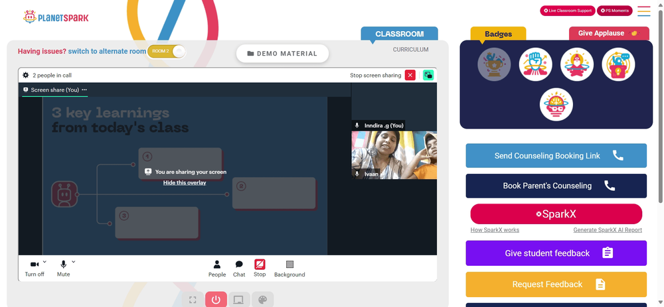The height and width of the screenshot is (307, 664).
Task: Click the Request Feedback button
Action: tap(556, 284)
